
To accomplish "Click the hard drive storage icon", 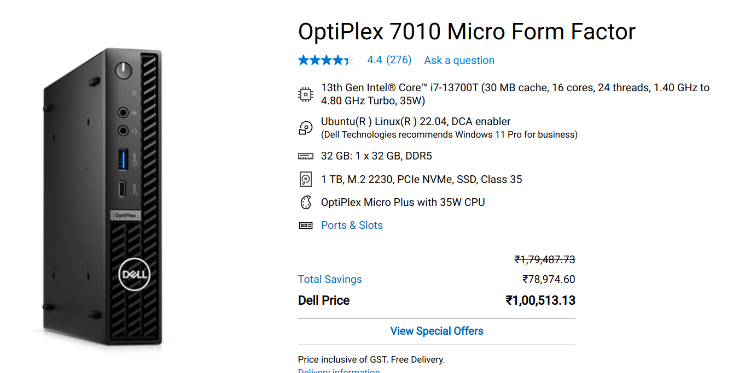I will click(x=305, y=179).
